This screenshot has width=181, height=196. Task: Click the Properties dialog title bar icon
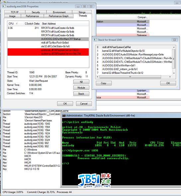point(4,6)
